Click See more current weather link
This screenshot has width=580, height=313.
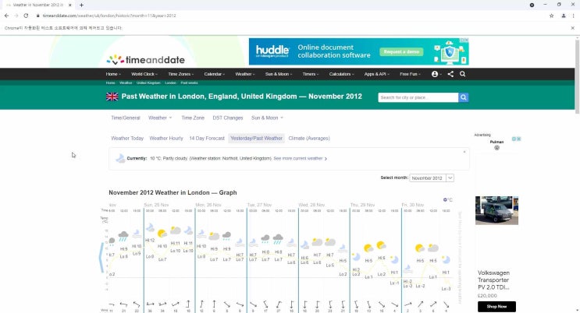(x=300, y=158)
